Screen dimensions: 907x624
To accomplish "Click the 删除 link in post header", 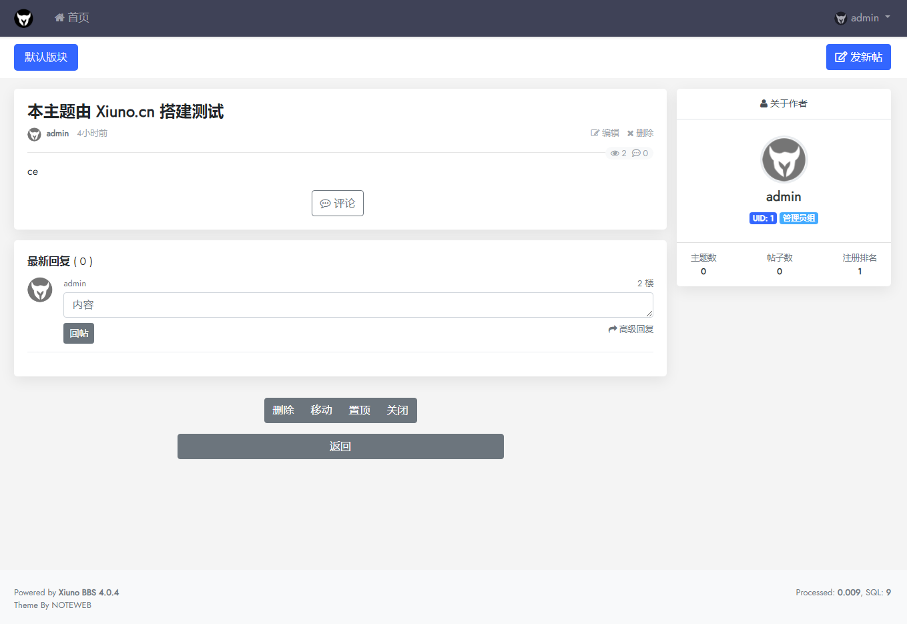I will coord(640,133).
